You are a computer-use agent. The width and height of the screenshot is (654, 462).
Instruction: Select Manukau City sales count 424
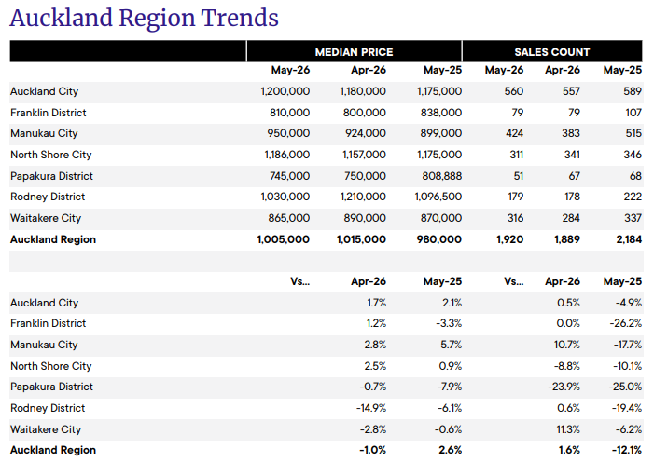pos(514,133)
